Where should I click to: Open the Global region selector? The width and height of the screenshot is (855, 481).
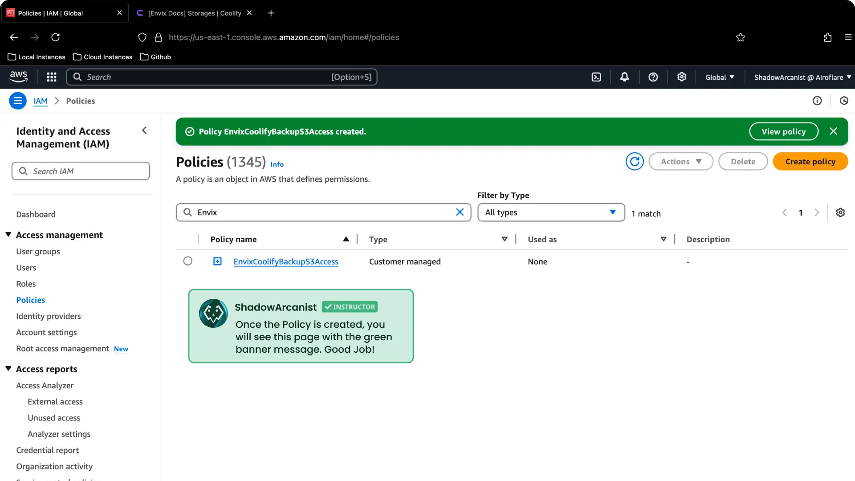point(719,77)
